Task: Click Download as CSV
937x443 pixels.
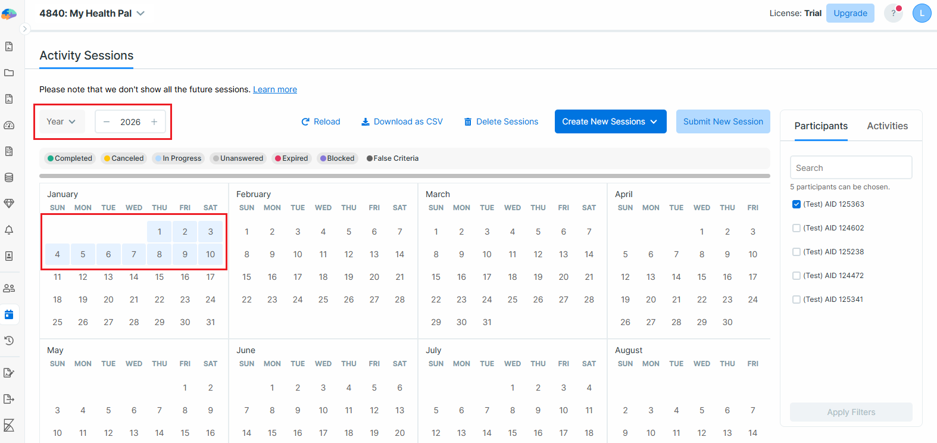Action: 402,121
